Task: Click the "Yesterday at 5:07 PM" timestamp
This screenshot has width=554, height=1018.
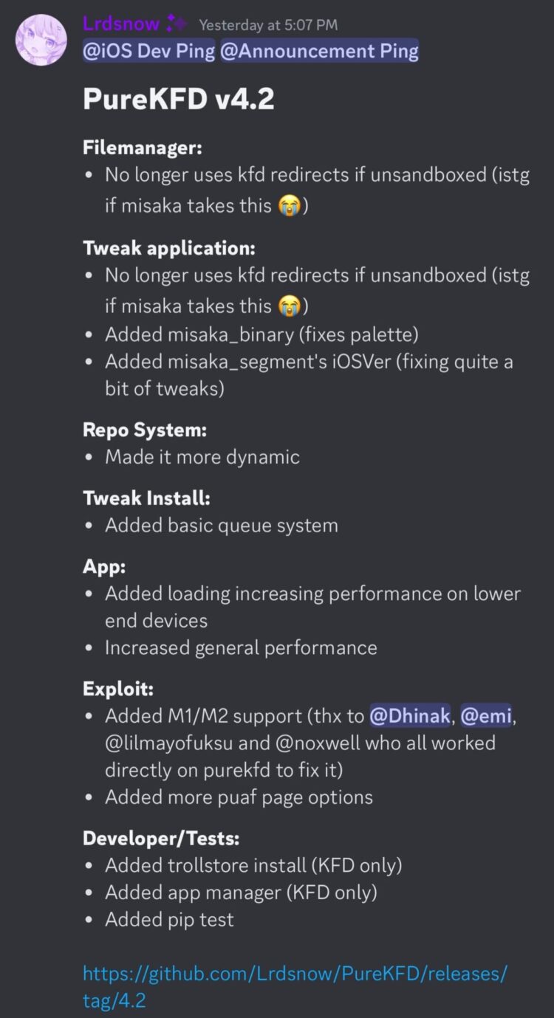Action: (268, 25)
